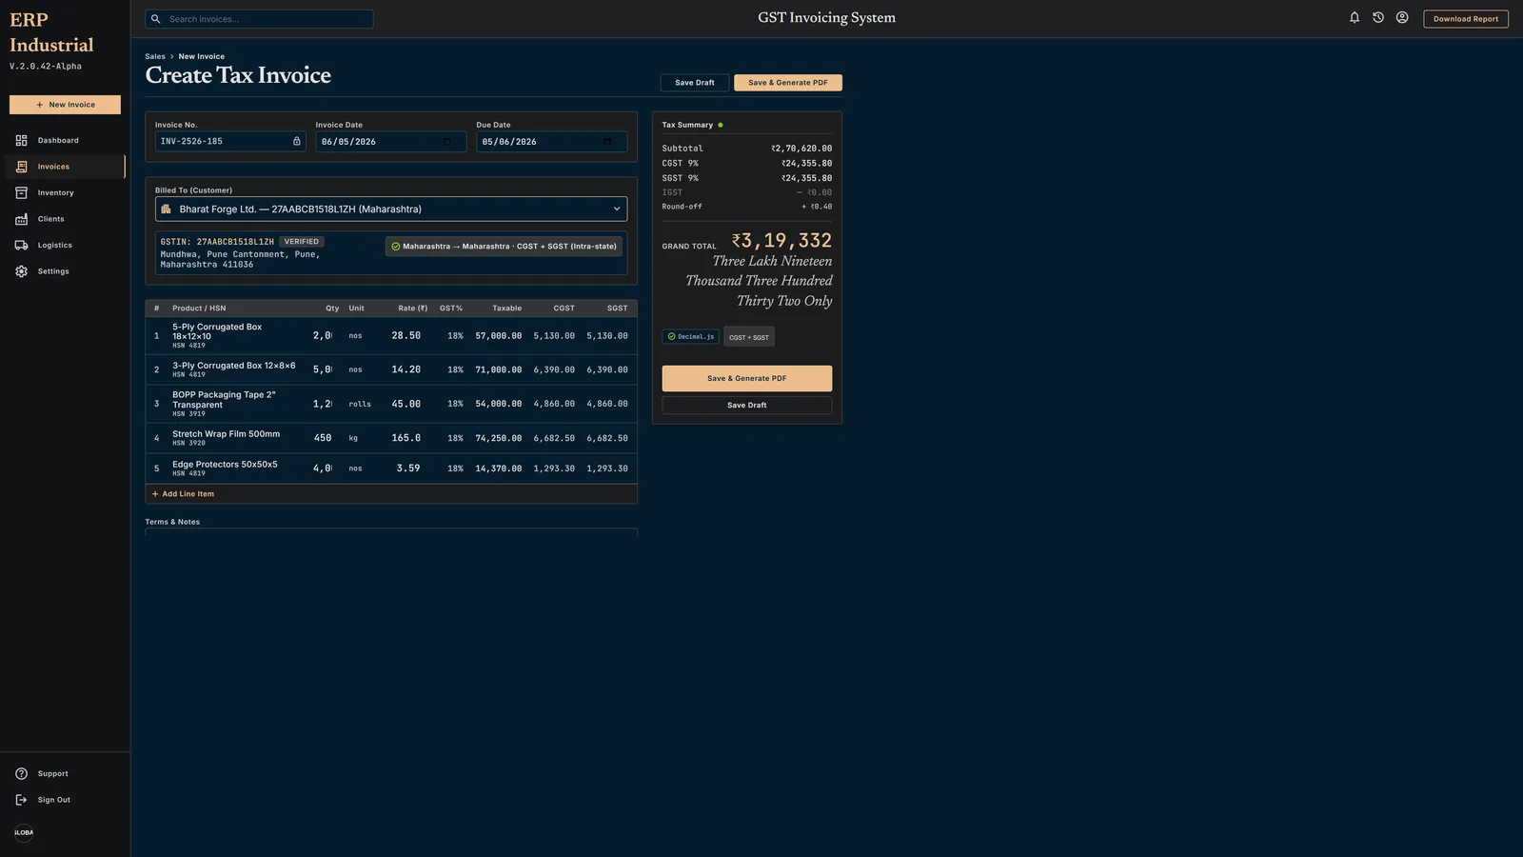Edit rate 3.59 for Edge Protectors

point(406,468)
